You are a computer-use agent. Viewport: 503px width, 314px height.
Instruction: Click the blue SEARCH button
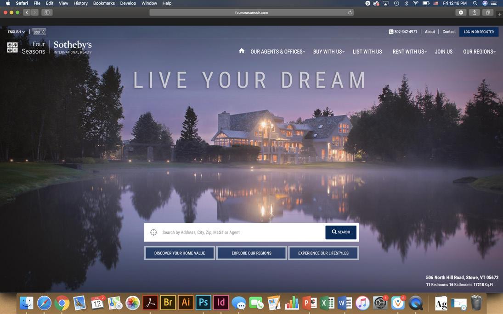341,232
